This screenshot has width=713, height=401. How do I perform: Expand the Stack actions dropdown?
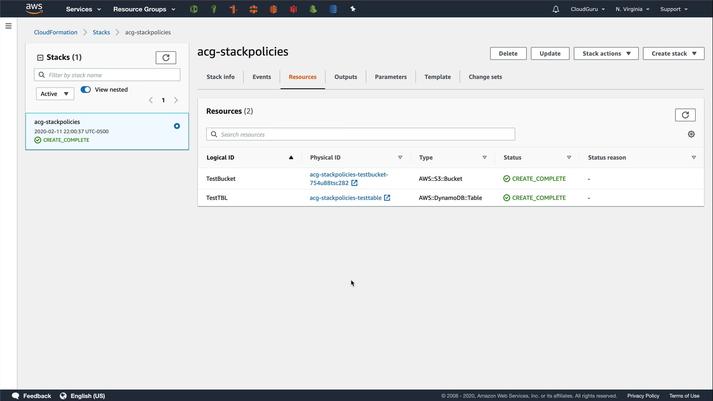pyautogui.click(x=606, y=53)
